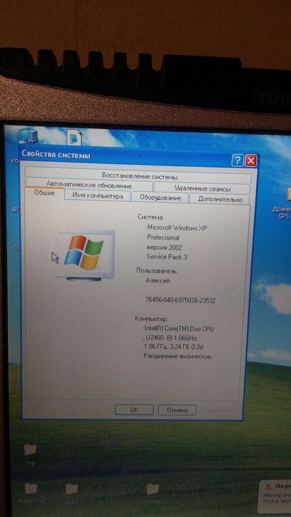The height and width of the screenshot is (517, 291).
Task: Click the U2400 @ 1.06GHz line
Action: (171, 338)
